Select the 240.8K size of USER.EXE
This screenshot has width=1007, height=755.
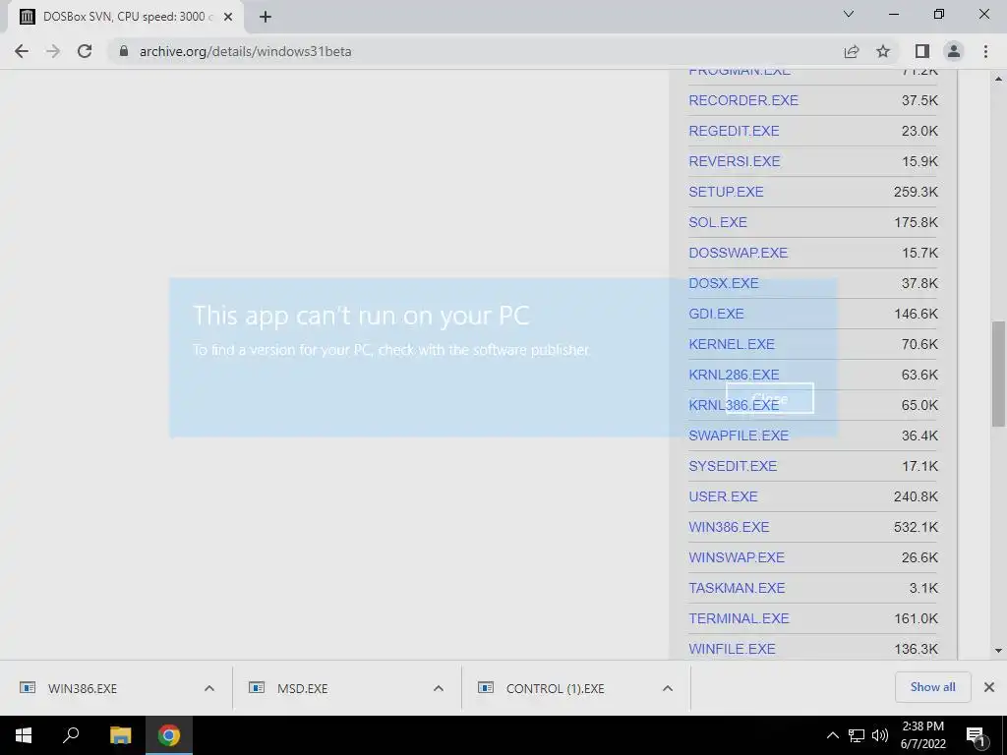tap(916, 496)
